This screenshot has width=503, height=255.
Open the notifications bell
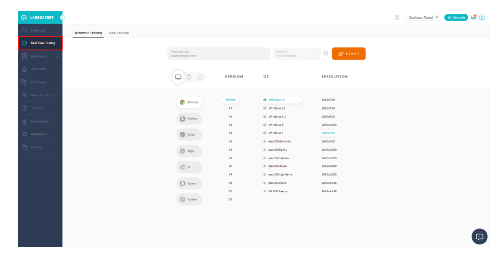pos(473,18)
